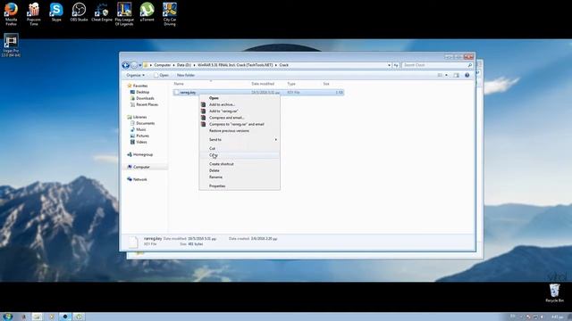Choose Rename from the context menu
This screenshot has height=321, width=572.
tap(240, 177)
